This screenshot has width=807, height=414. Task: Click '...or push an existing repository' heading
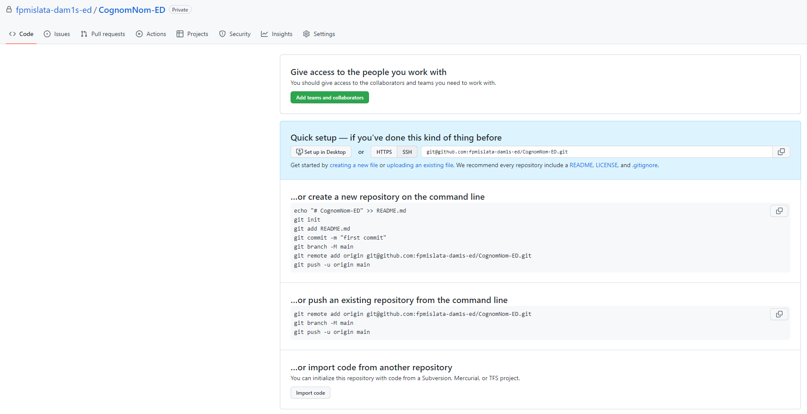[x=399, y=300]
